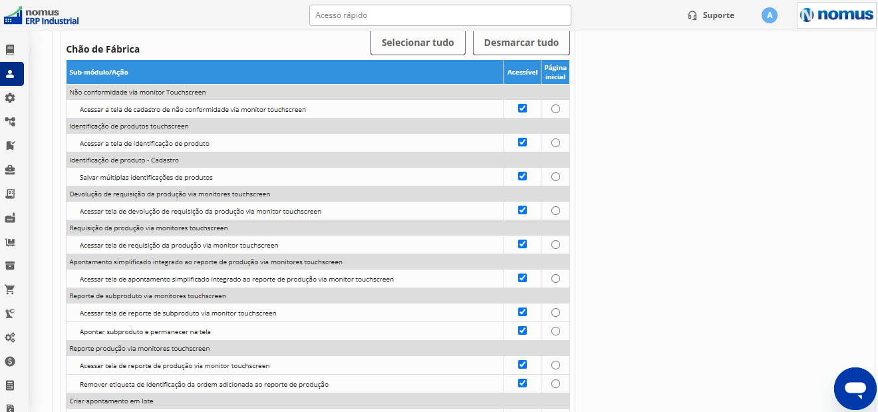This screenshot has height=412, width=878.
Task: Select Página inicial radio for Apontar subproduto
Action: [x=555, y=331]
